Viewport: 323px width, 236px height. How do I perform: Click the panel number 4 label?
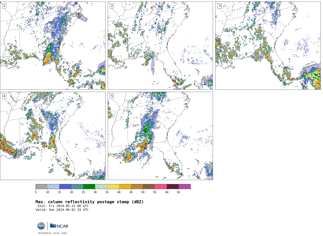[x=4, y=96]
